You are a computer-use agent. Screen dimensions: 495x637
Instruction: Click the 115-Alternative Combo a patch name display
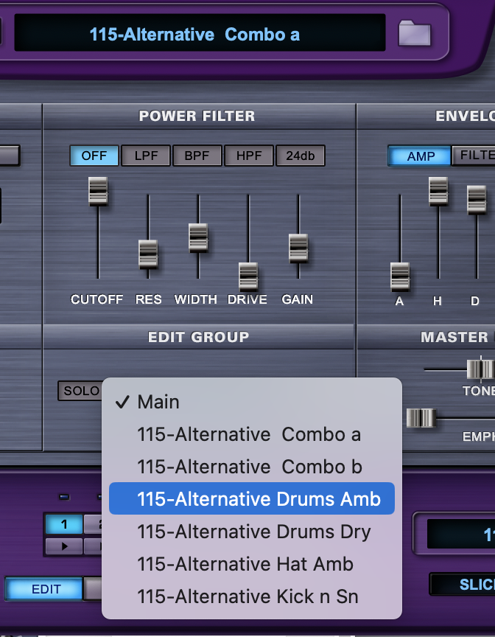200,32
